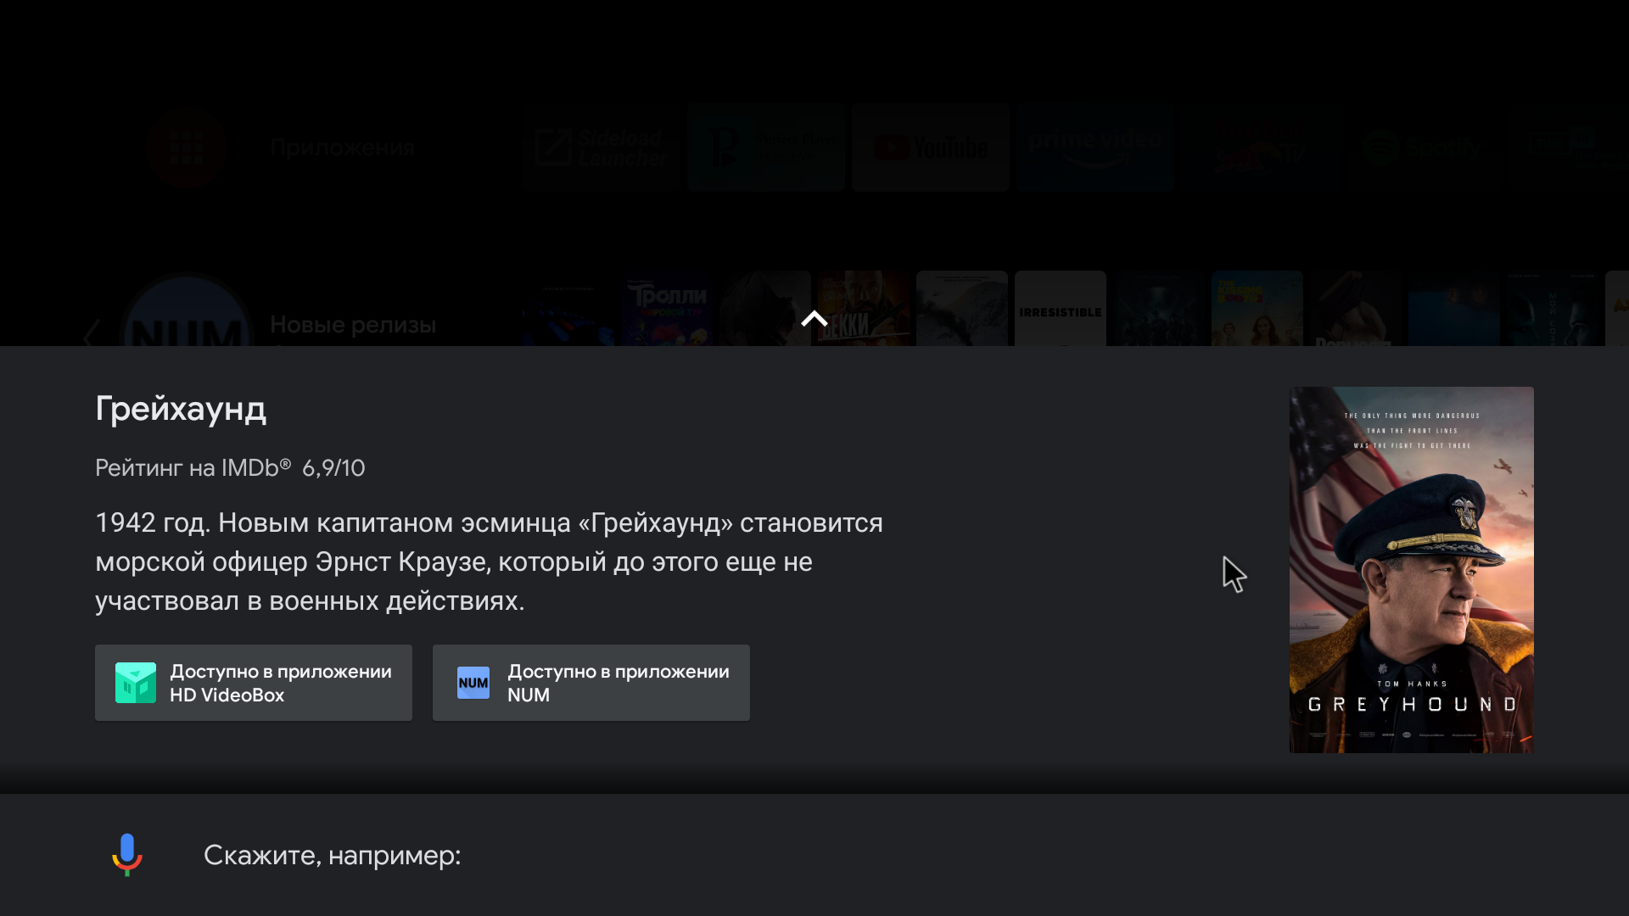Screen dimensions: 1629x916
Task: Open the Sideload Launcher tile
Action: [602, 148]
